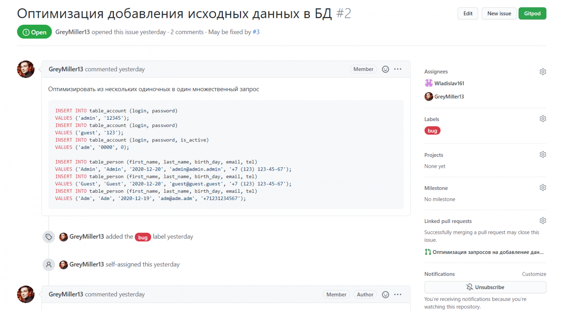Click small avatar in self-assigned event
This screenshot has width=568, height=311.
pyautogui.click(x=63, y=264)
